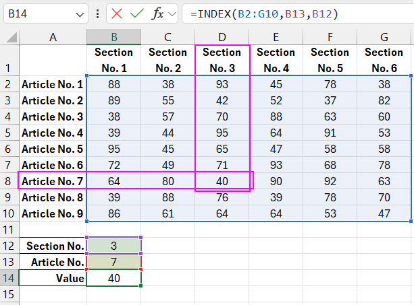Image resolution: width=414 pixels, height=305 pixels.
Task: Select column D header
Action: [222, 37]
